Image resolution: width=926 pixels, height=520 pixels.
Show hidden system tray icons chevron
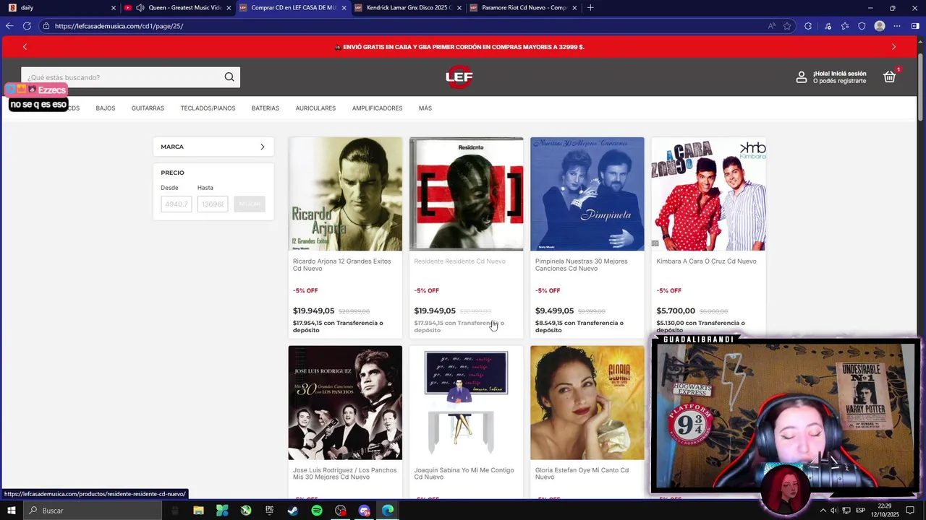point(823,511)
